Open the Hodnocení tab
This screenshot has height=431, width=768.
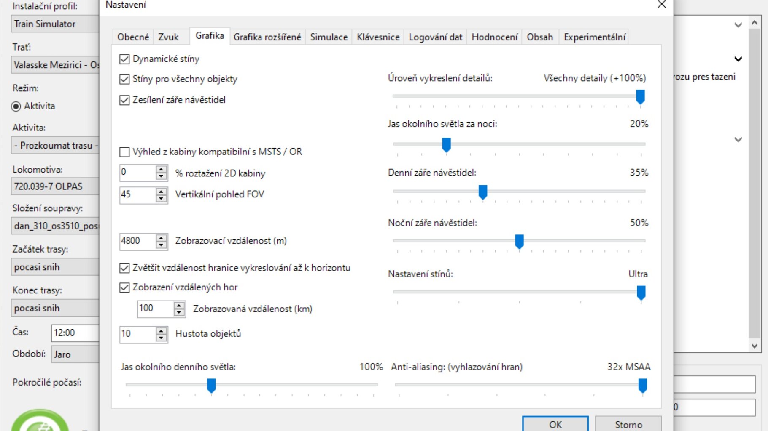coord(494,37)
